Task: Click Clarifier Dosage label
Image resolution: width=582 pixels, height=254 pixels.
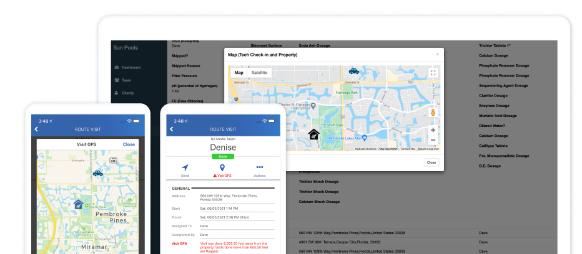Action: [x=493, y=95]
